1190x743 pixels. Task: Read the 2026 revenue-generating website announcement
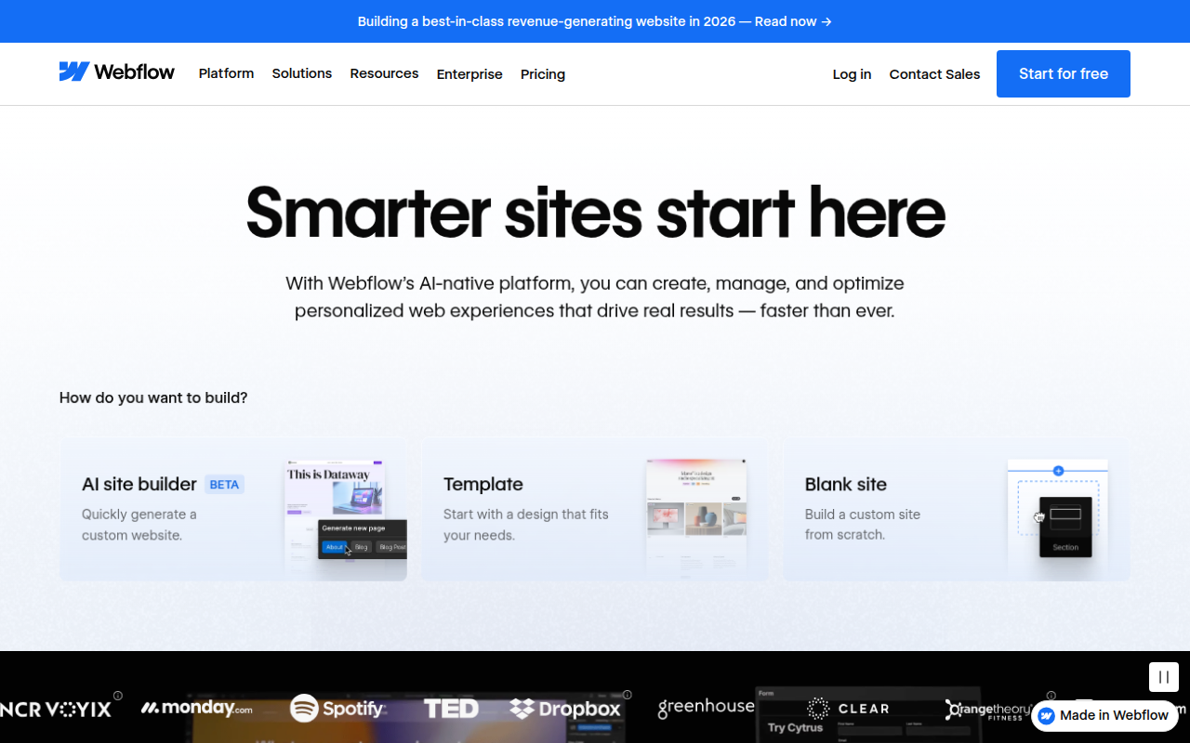(x=594, y=20)
